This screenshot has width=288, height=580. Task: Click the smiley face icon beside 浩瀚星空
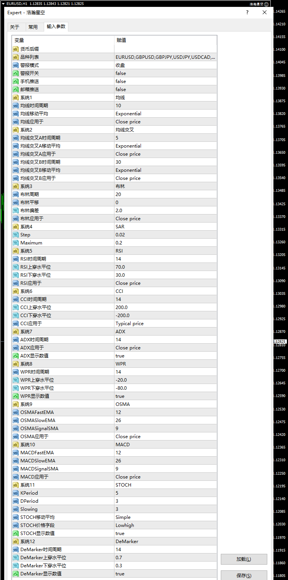point(266,4)
